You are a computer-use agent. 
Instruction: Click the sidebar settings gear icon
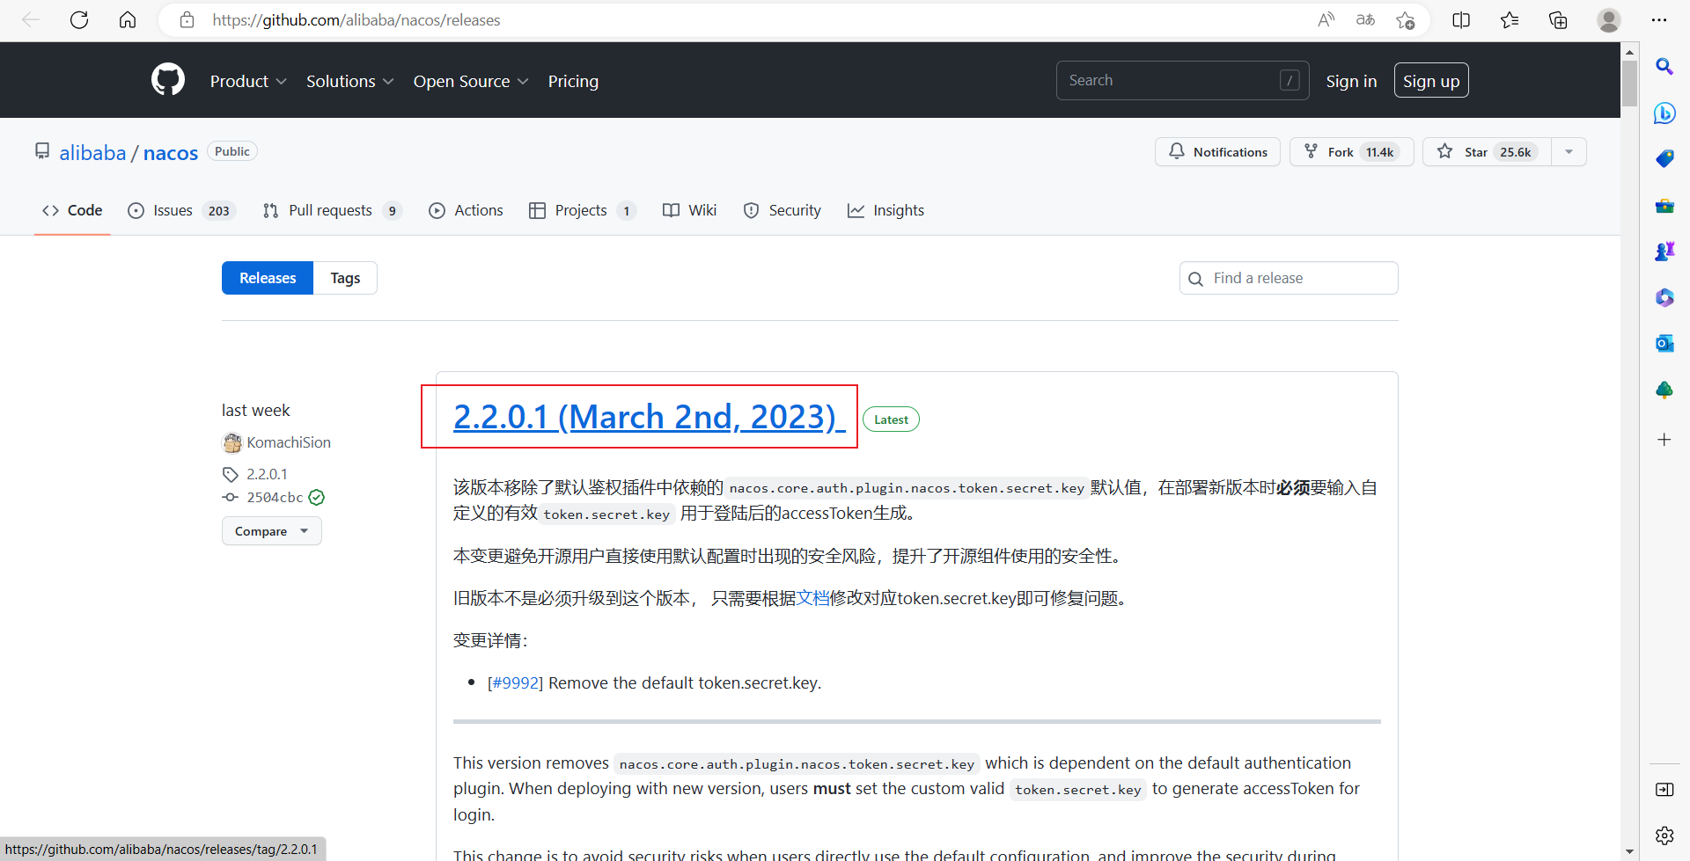point(1664,835)
